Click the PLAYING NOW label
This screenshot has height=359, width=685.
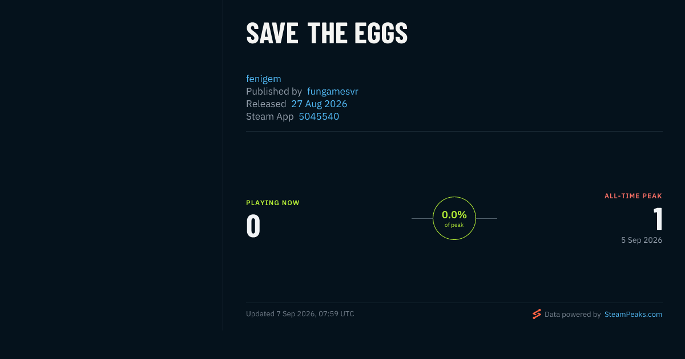click(273, 203)
